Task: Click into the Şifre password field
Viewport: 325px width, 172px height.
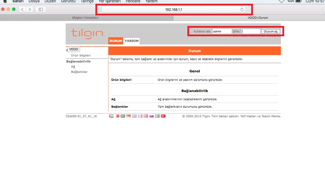Action: coord(251,31)
